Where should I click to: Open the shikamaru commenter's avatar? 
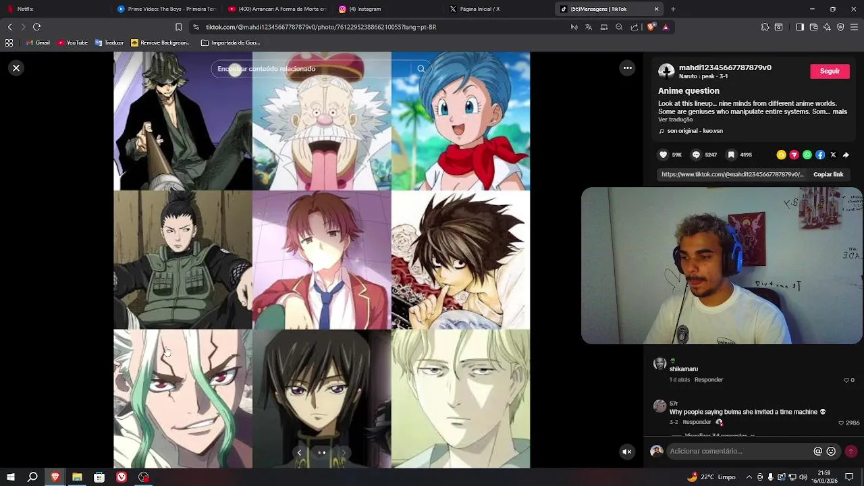tap(659, 364)
